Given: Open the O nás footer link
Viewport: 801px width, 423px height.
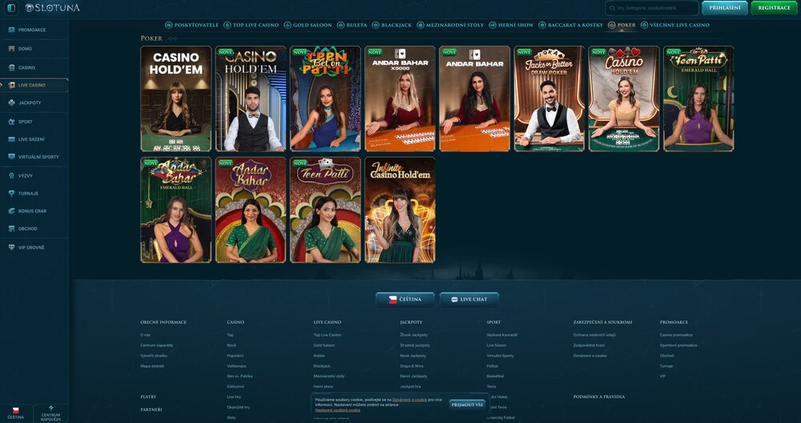Looking at the screenshot, I should tap(145, 335).
